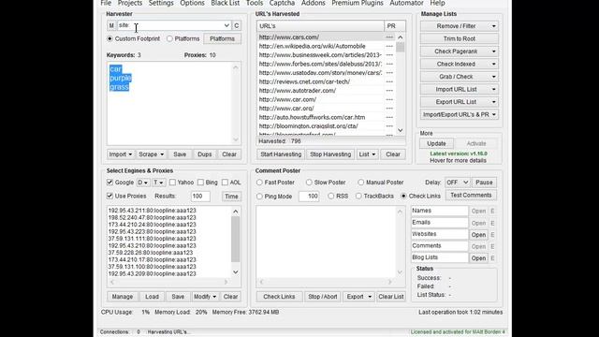The image size is (599, 337).
Task: Save the keywords list
Action: pos(180,154)
